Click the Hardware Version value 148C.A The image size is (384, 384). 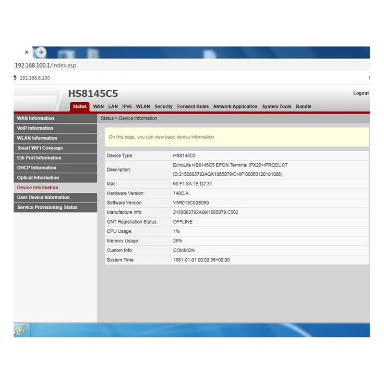point(181,193)
